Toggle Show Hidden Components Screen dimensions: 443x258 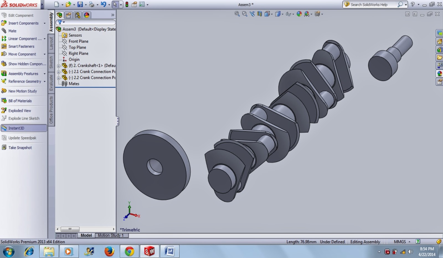pyautogui.click(x=24, y=64)
